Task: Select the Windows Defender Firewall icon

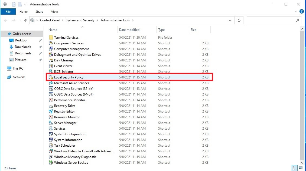Action: (x=51, y=151)
